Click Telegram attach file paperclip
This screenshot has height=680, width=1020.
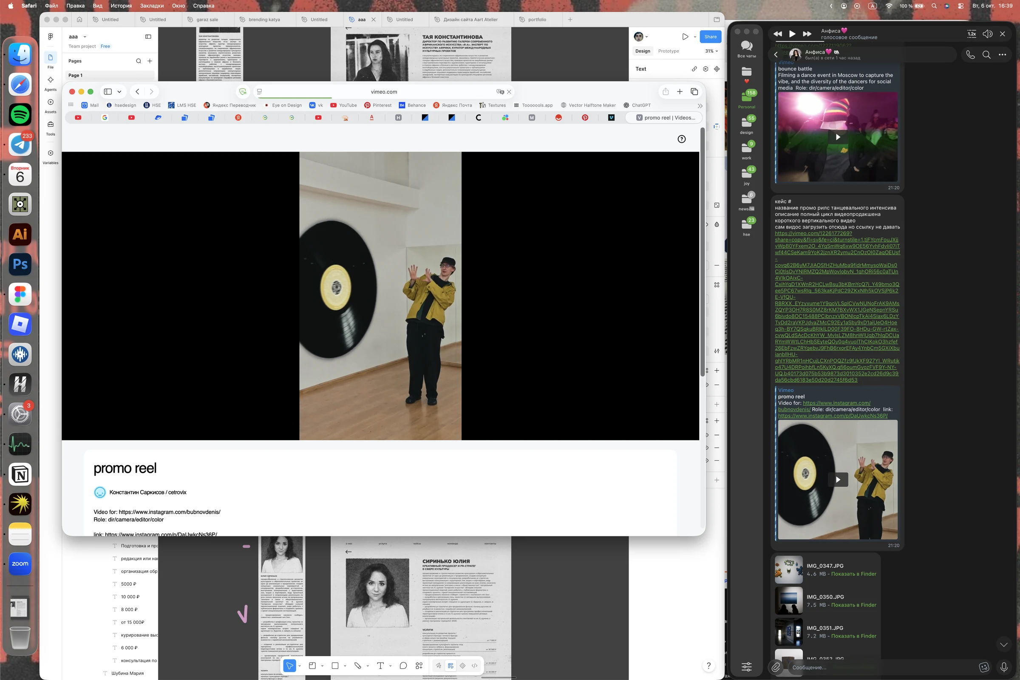pyautogui.click(x=776, y=667)
